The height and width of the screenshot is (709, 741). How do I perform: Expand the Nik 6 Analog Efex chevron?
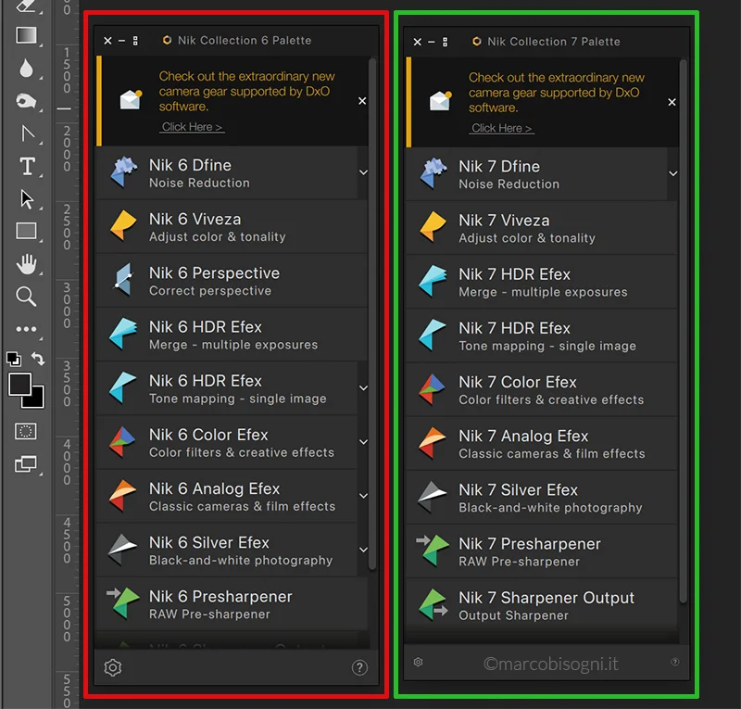click(x=363, y=496)
